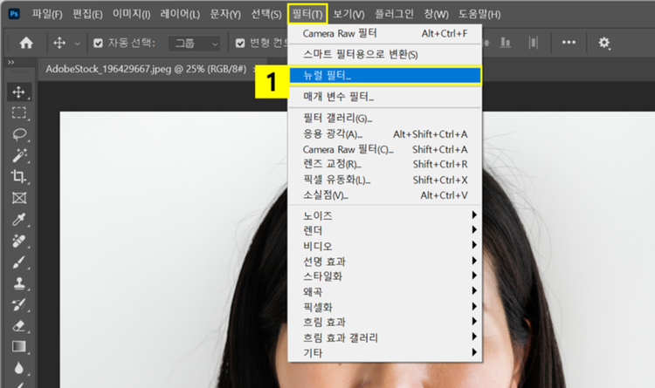This screenshot has width=655, height=388.
Task: Open the three-dots more options button
Action: point(569,42)
